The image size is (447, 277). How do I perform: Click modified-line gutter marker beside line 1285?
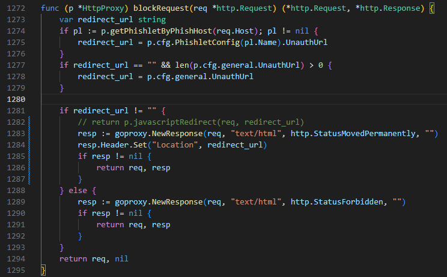(x=29, y=156)
